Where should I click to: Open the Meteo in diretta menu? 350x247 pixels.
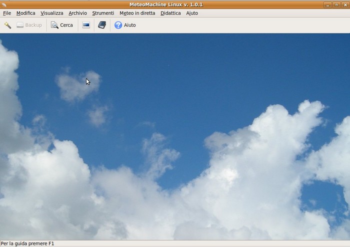tap(137, 13)
